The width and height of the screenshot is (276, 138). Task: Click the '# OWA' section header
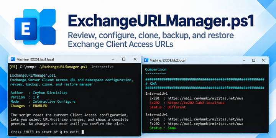tap(151, 84)
